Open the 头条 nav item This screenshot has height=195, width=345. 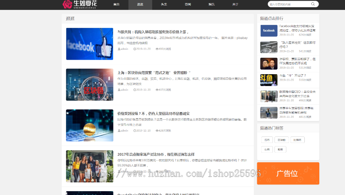click(x=164, y=4)
